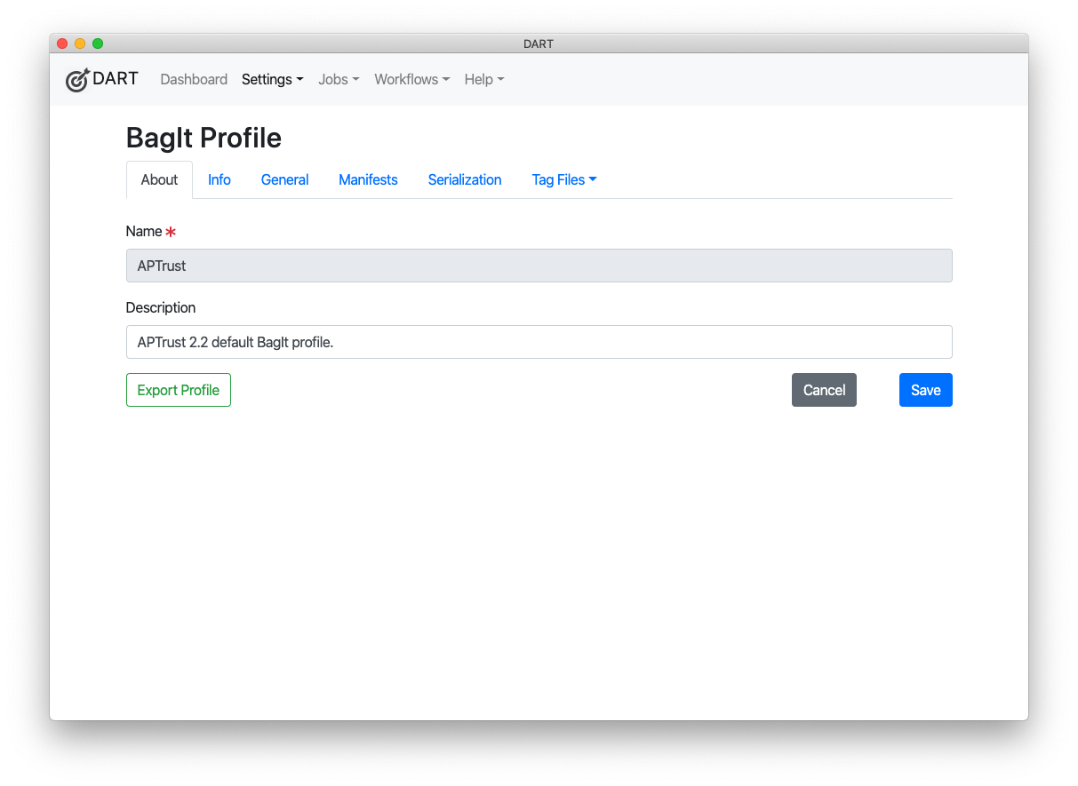Screen dimensions: 1078x786
Task: Switch to the Info tab
Action: [219, 179]
